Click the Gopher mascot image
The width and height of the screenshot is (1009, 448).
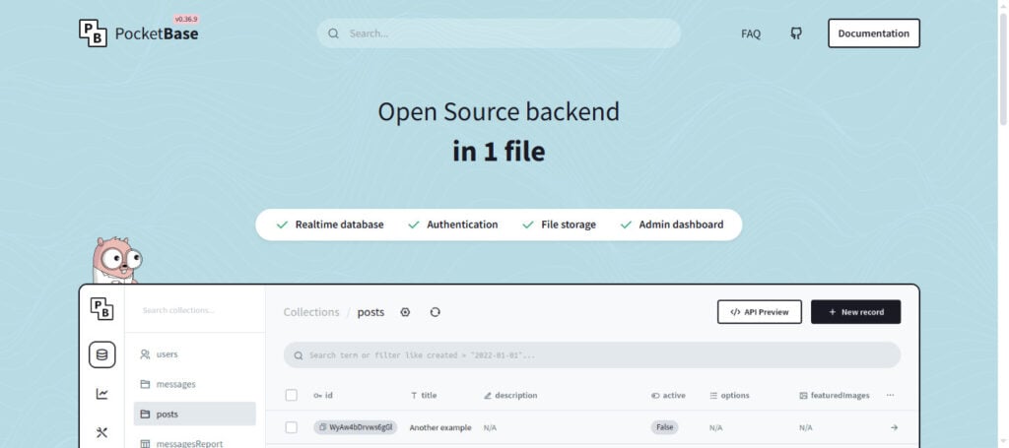pos(116,260)
